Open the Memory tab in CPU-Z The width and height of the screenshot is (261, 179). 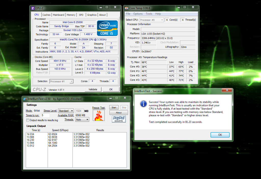pyautogui.click(x=71, y=15)
